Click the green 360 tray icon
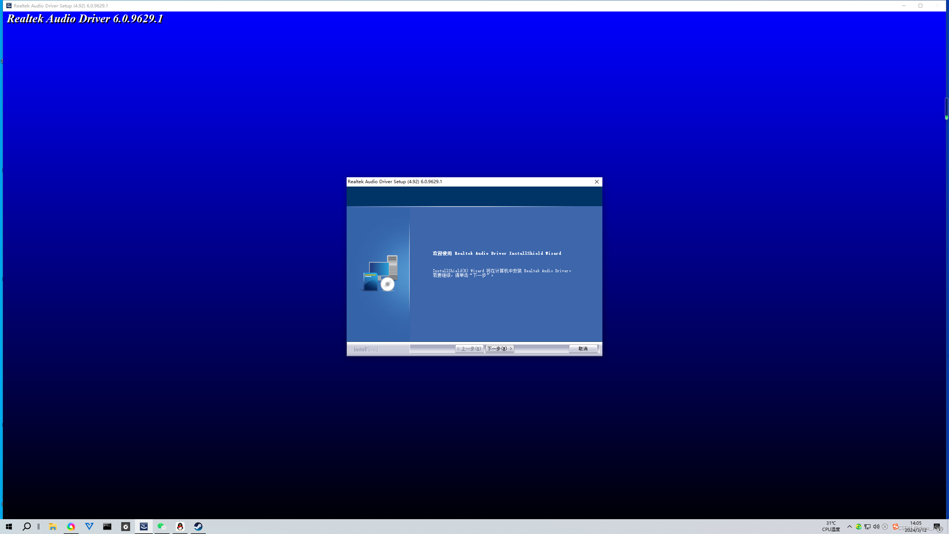Image resolution: width=949 pixels, height=534 pixels. (x=859, y=527)
